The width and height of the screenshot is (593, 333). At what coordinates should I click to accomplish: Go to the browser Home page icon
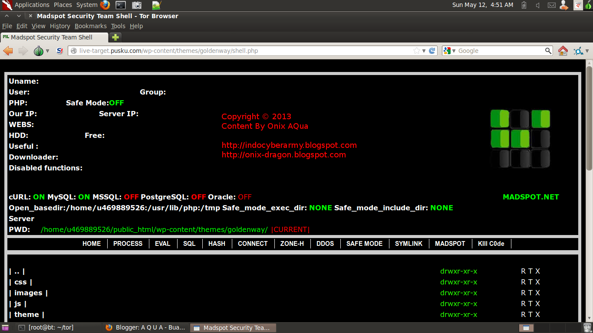click(x=563, y=51)
